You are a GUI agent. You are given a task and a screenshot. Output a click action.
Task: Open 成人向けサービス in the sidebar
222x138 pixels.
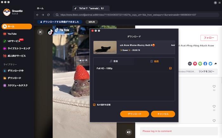[x=14, y=56]
